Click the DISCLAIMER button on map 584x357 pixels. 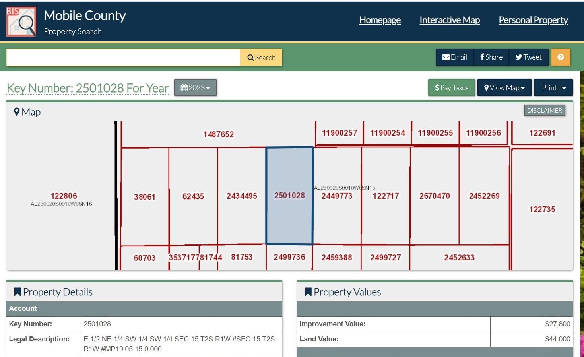(x=544, y=111)
